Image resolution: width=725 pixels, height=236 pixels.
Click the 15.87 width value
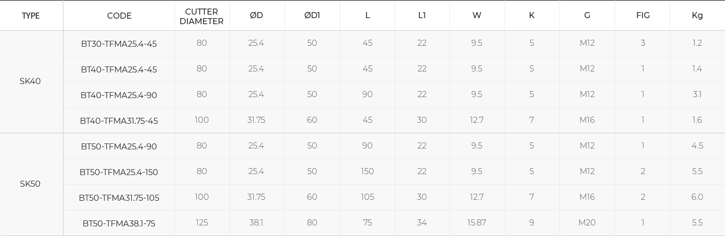[477, 222]
